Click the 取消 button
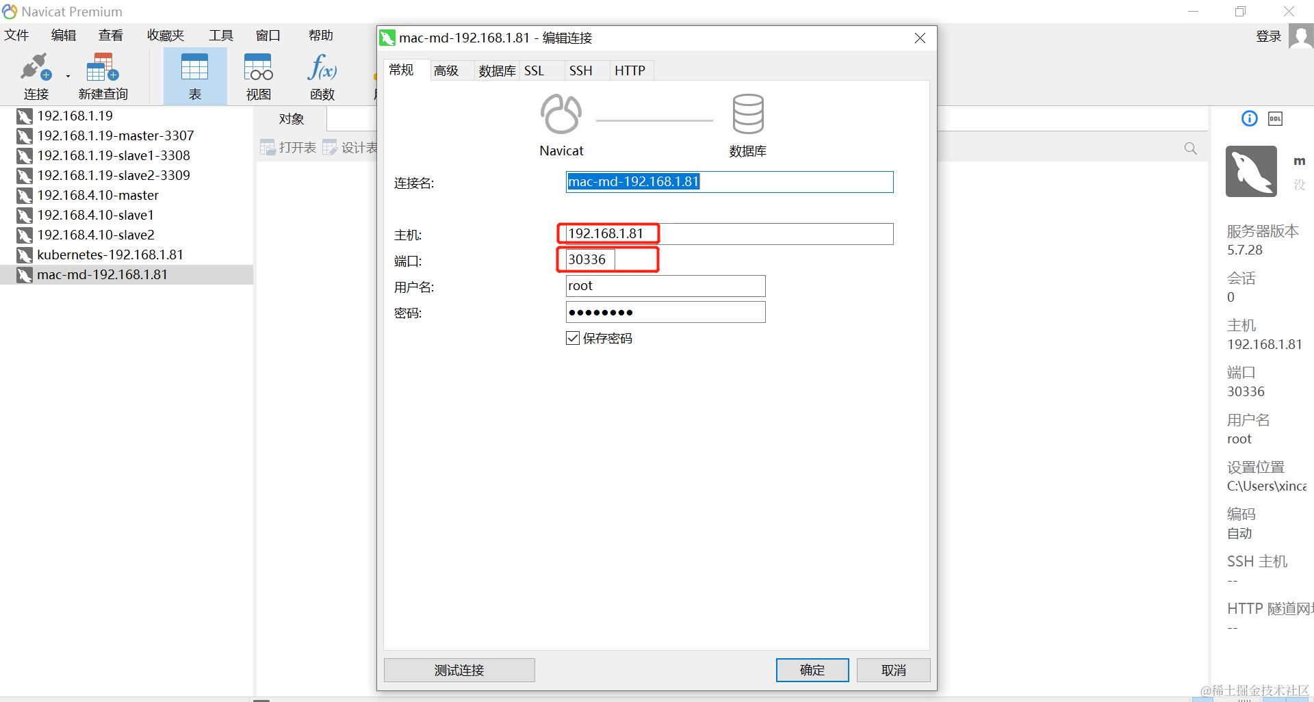Screen dimensions: 1314x702 (x=893, y=671)
